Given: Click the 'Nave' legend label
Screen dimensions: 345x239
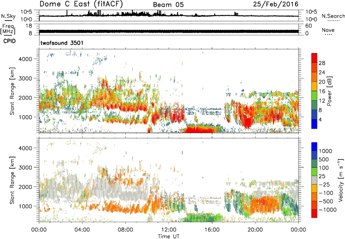Looking at the screenshot, I should 328,30.
